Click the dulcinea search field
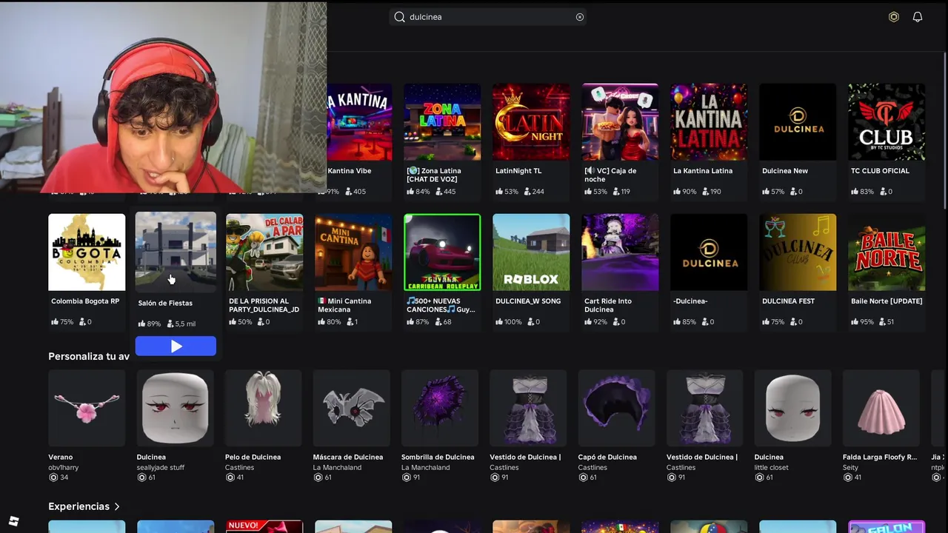 point(488,17)
